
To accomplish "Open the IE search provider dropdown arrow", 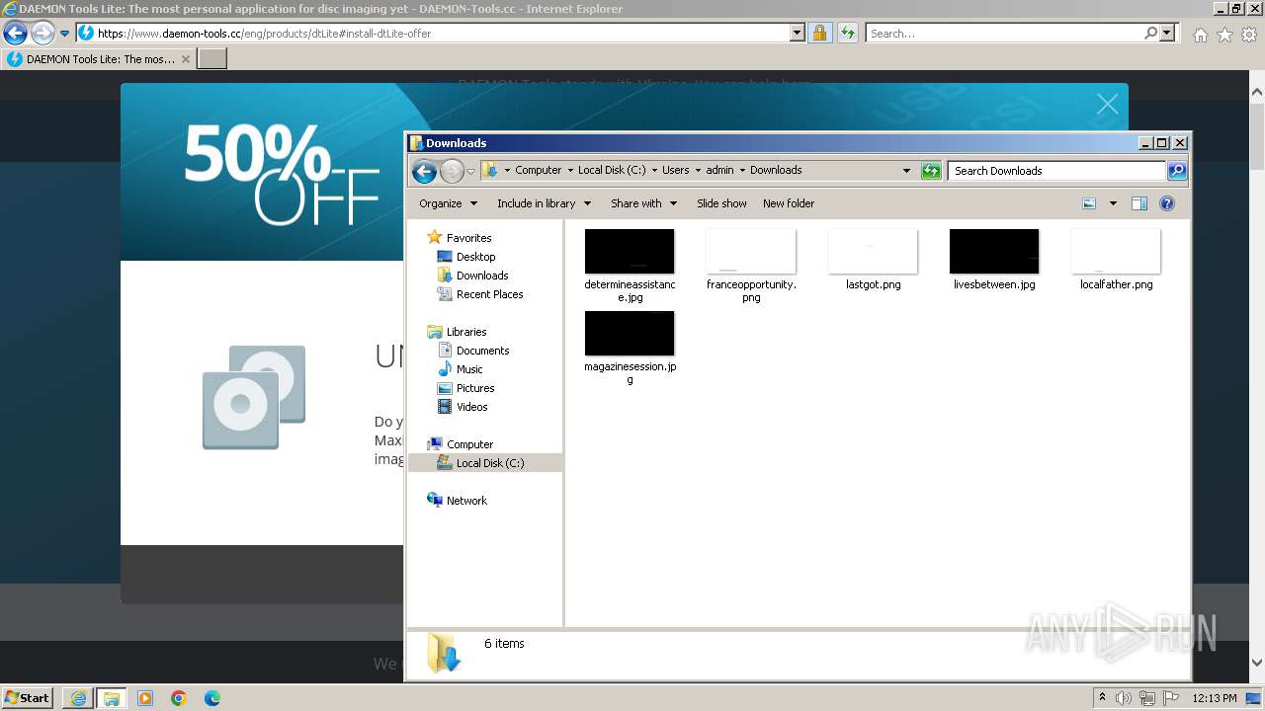I will (x=1169, y=33).
